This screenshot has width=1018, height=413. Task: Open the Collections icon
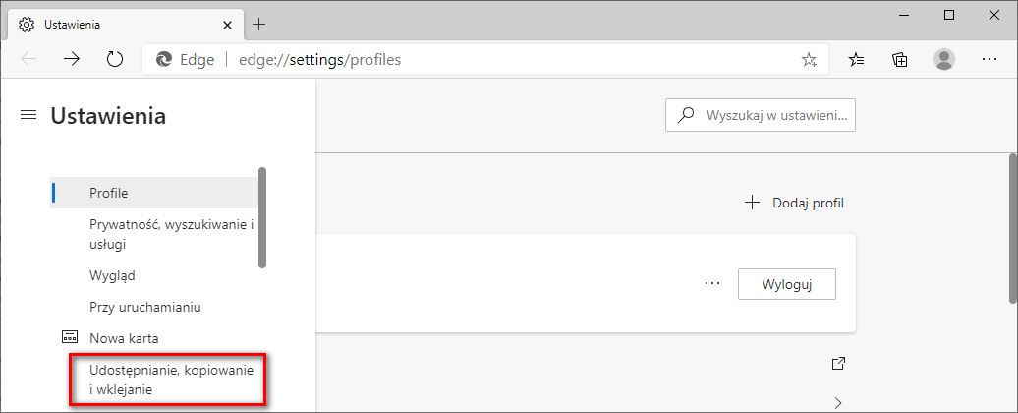pyautogui.click(x=900, y=59)
